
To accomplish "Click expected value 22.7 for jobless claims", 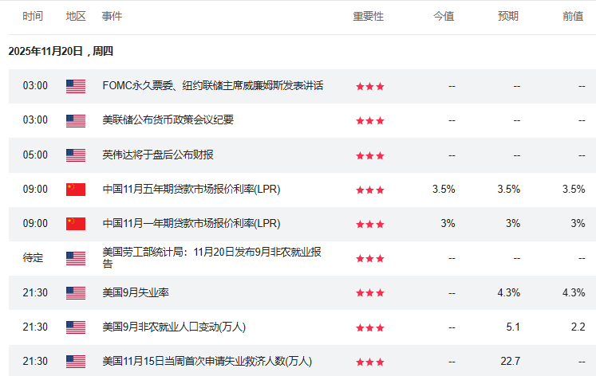I will point(510,361).
